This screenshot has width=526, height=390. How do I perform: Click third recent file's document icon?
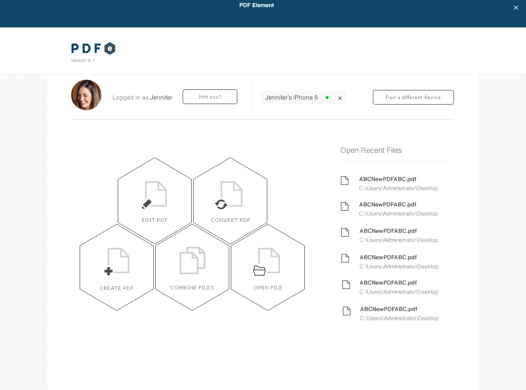point(345,232)
